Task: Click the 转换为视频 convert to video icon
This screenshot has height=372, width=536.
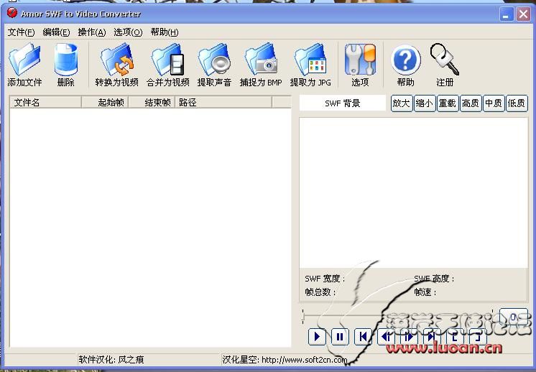Action: click(x=116, y=60)
